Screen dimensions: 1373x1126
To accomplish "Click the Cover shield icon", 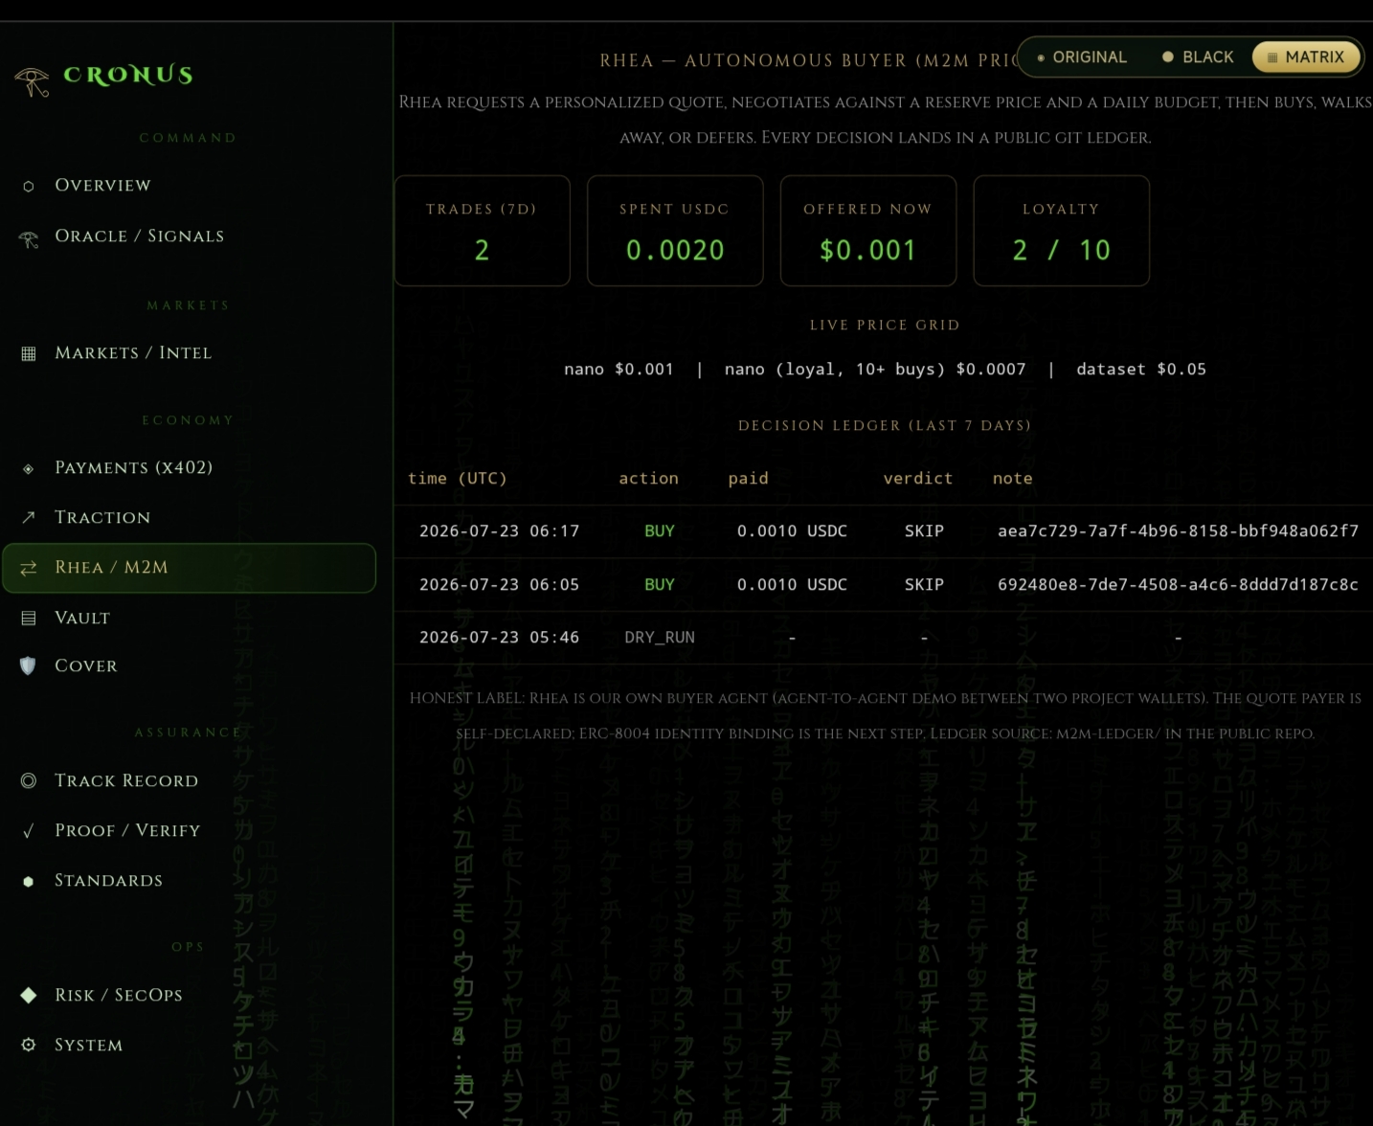I will (x=28, y=665).
